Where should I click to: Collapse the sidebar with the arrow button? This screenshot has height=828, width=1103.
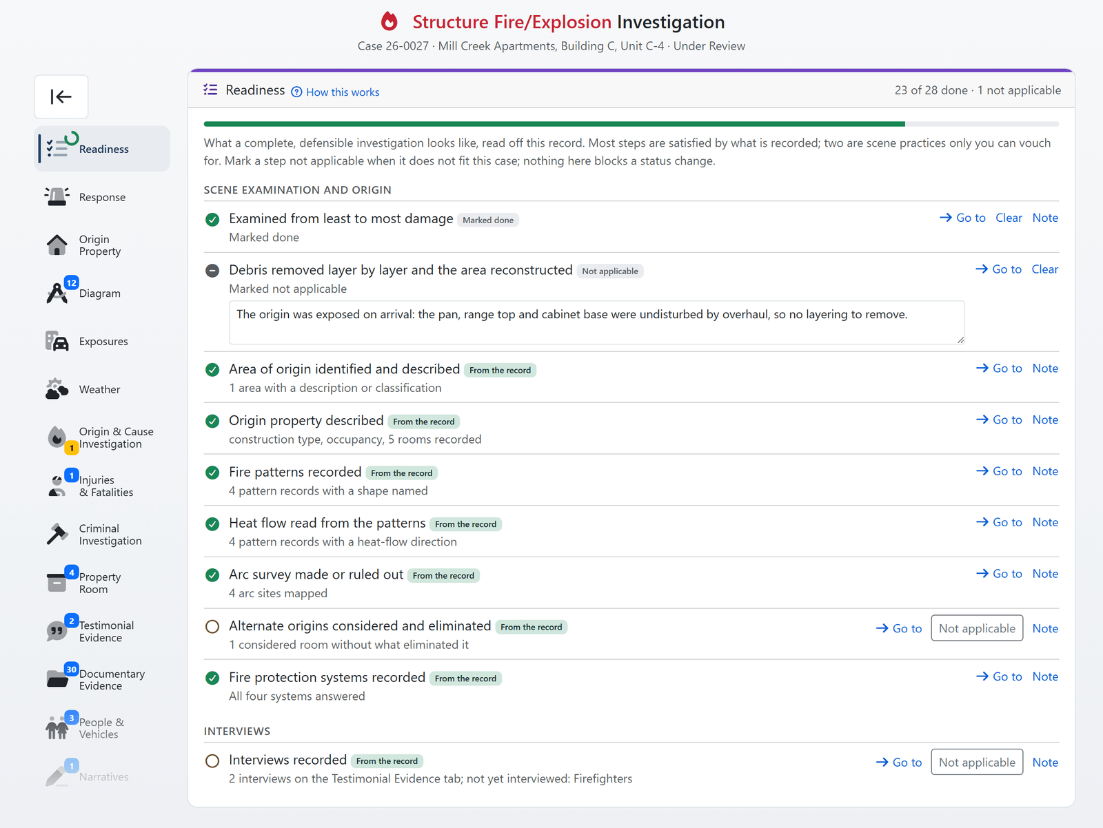(61, 96)
